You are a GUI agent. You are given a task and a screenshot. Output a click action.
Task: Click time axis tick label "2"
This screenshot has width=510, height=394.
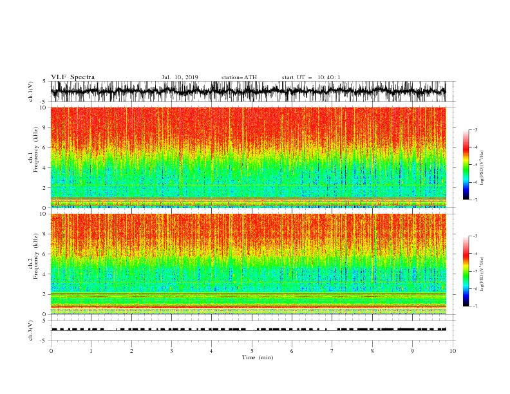tap(131, 351)
